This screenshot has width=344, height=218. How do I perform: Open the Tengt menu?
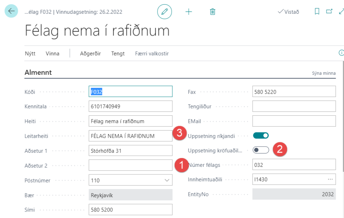coord(118,53)
